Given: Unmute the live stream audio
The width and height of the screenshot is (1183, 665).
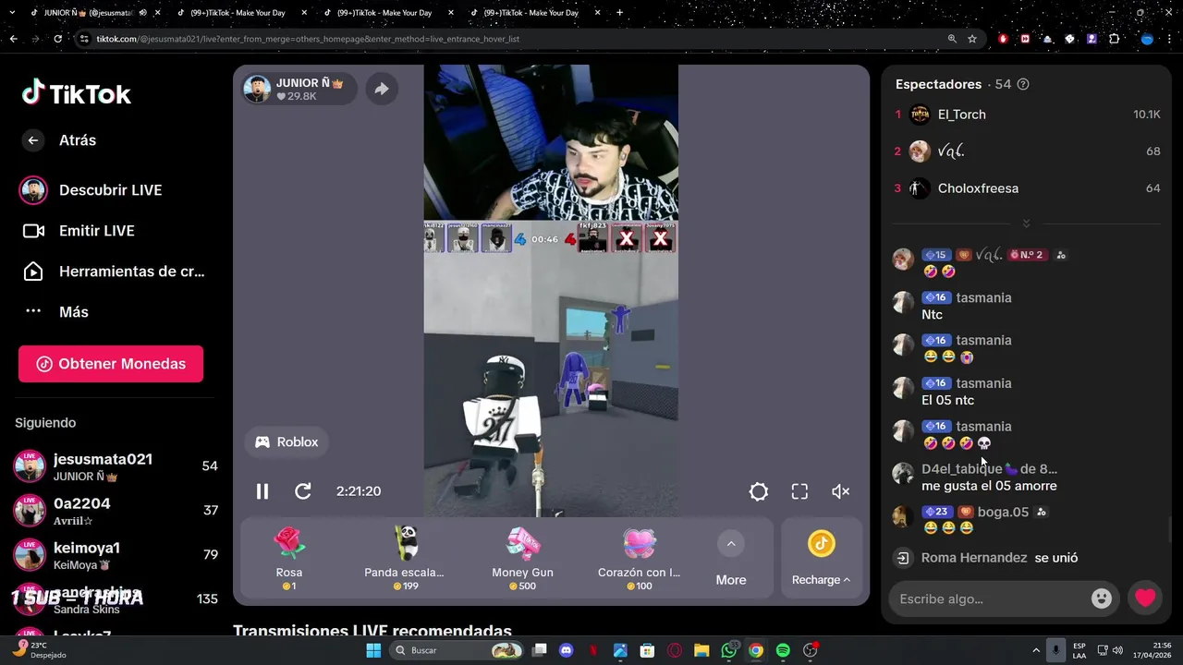Looking at the screenshot, I should [841, 491].
